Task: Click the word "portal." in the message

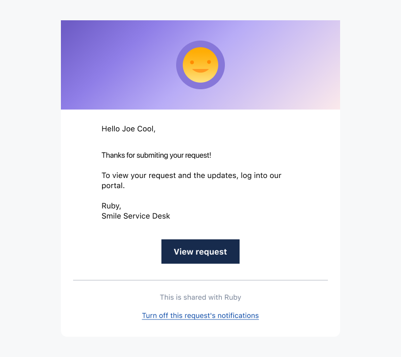Action: coord(113,186)
